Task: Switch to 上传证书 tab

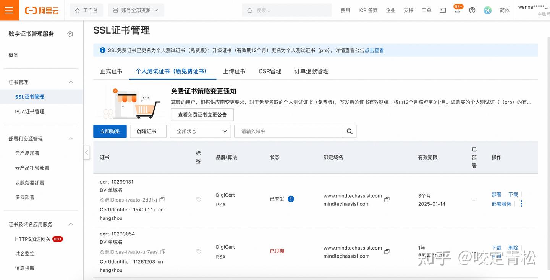Action: tap(234, 71)
